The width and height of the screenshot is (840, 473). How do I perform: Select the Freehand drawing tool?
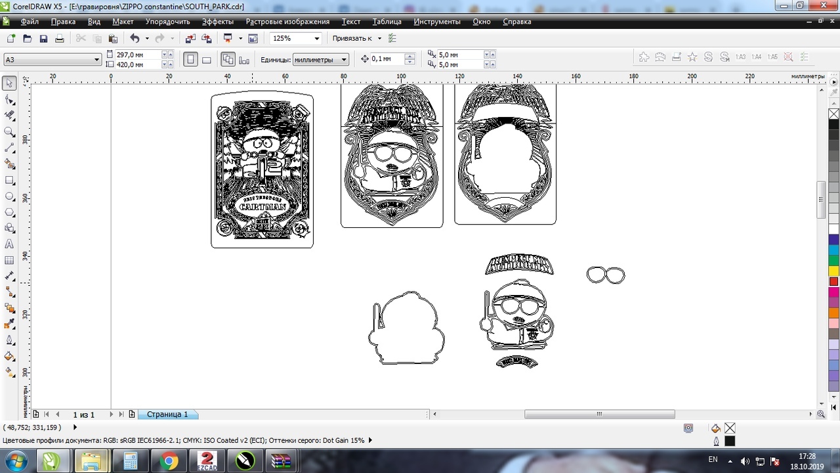[x=9, y=148]
